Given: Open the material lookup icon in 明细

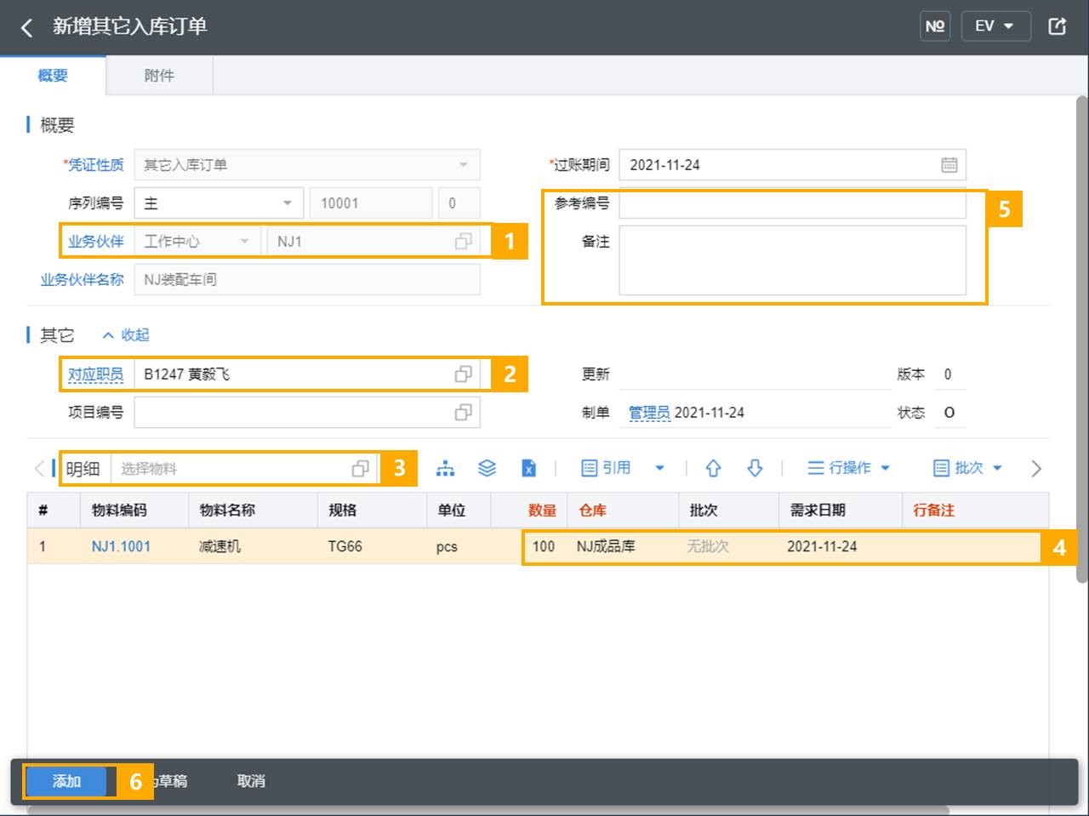Looking at the screenshot, I should (x=361, y=469).
